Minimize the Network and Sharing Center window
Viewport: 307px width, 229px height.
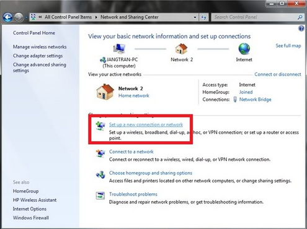272,4
